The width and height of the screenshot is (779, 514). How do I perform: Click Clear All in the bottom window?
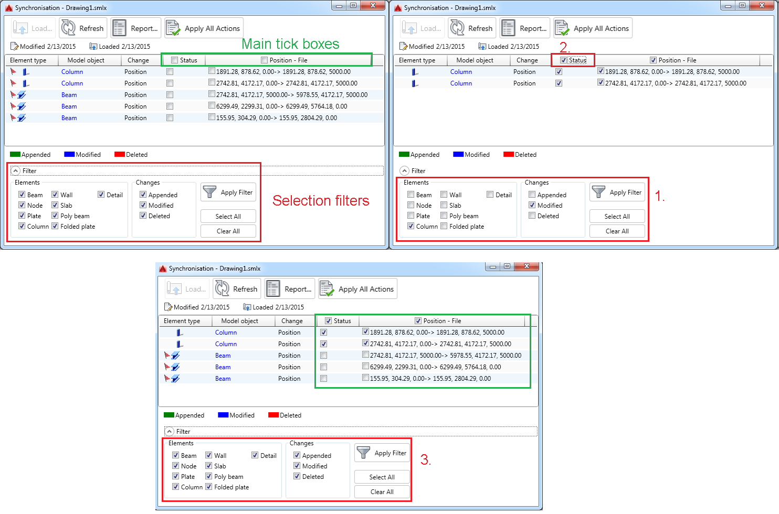point(382,492)
